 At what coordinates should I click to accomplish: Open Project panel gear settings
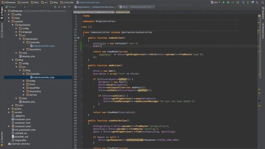point(65,7)
